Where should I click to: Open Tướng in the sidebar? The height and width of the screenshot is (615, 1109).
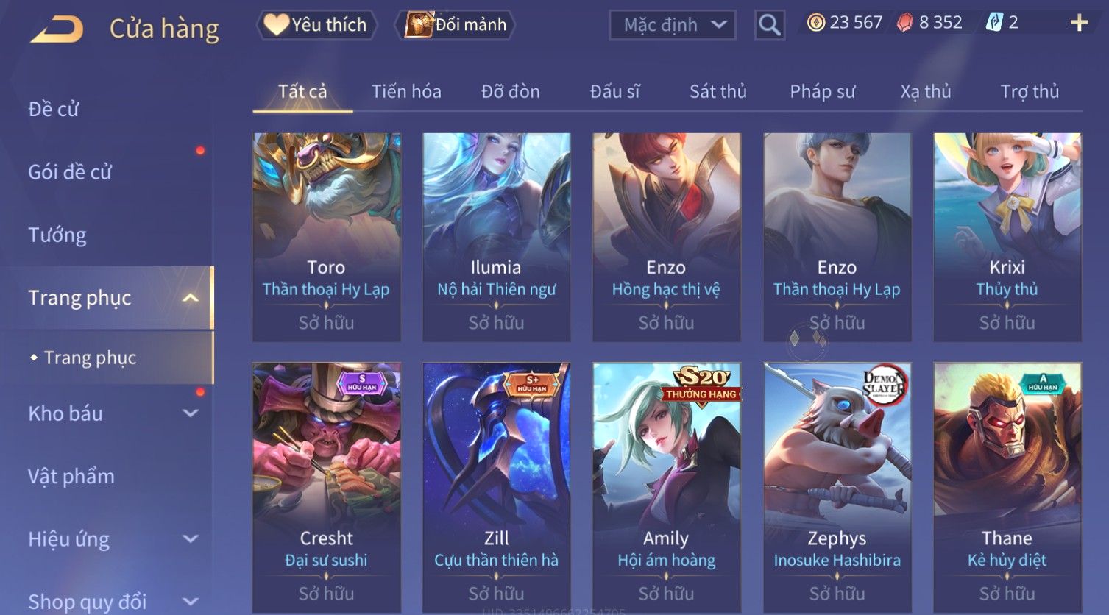click(x=57, y=235)
